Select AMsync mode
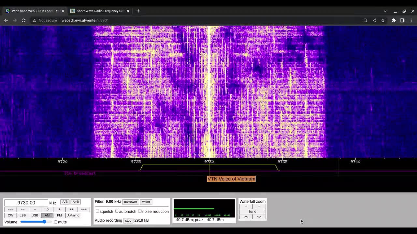The height and width of the screenshot is (234, 417). tap(73, 215)
